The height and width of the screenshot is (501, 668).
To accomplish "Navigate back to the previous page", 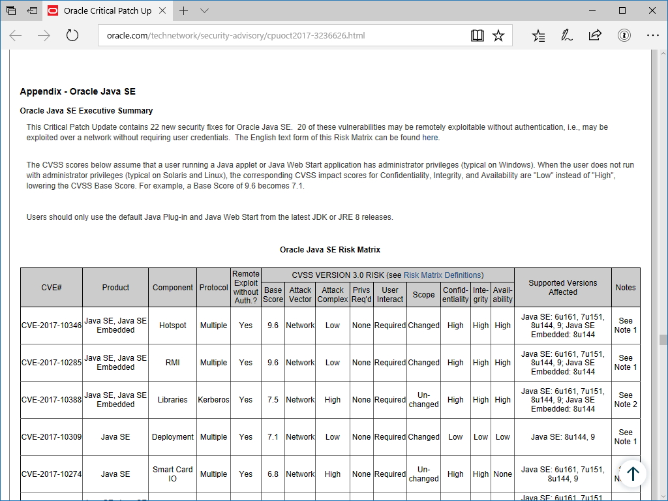I will 14,35.
